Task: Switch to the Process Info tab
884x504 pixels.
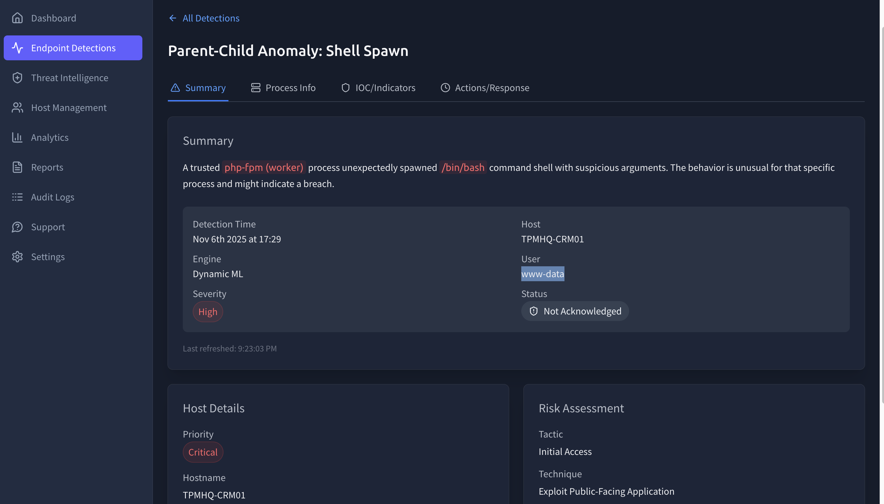Action: [283, 88]
